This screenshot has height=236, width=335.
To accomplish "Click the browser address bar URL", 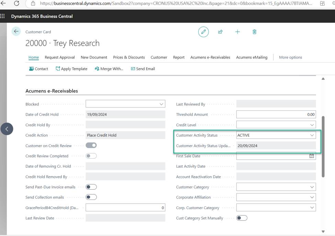I will pos(176,3).
